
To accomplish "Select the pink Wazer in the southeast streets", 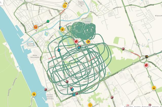I will click(112, 97).
